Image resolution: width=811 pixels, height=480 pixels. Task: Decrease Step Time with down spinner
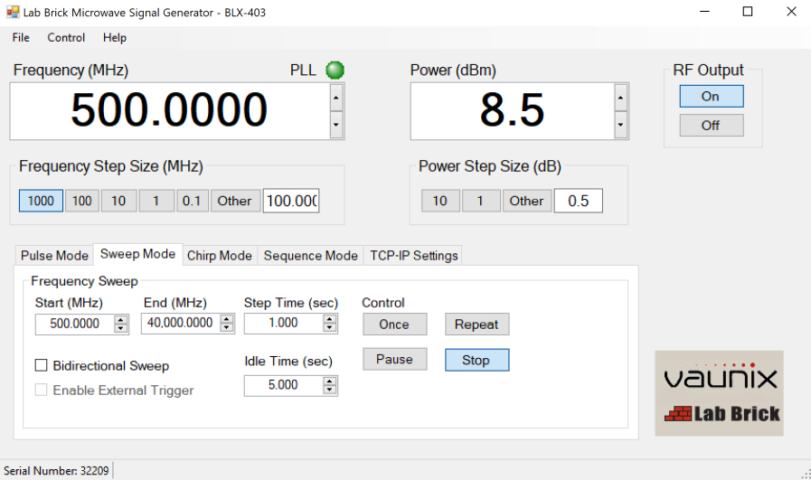click(x=330, y=328)
